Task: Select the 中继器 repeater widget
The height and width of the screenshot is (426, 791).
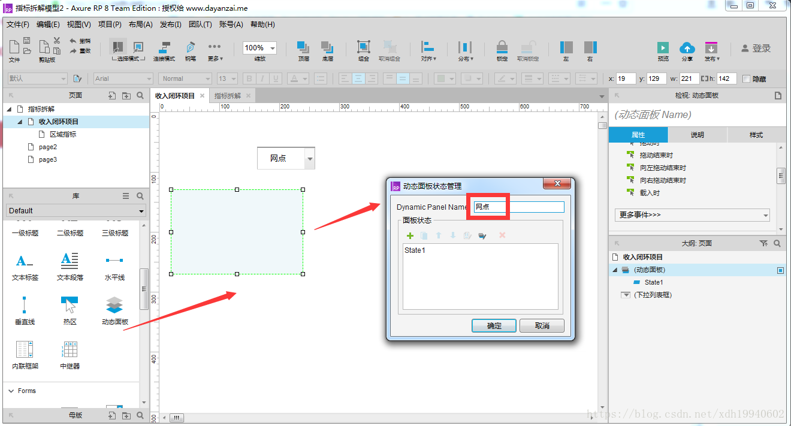Action: [x=70, y=354]
